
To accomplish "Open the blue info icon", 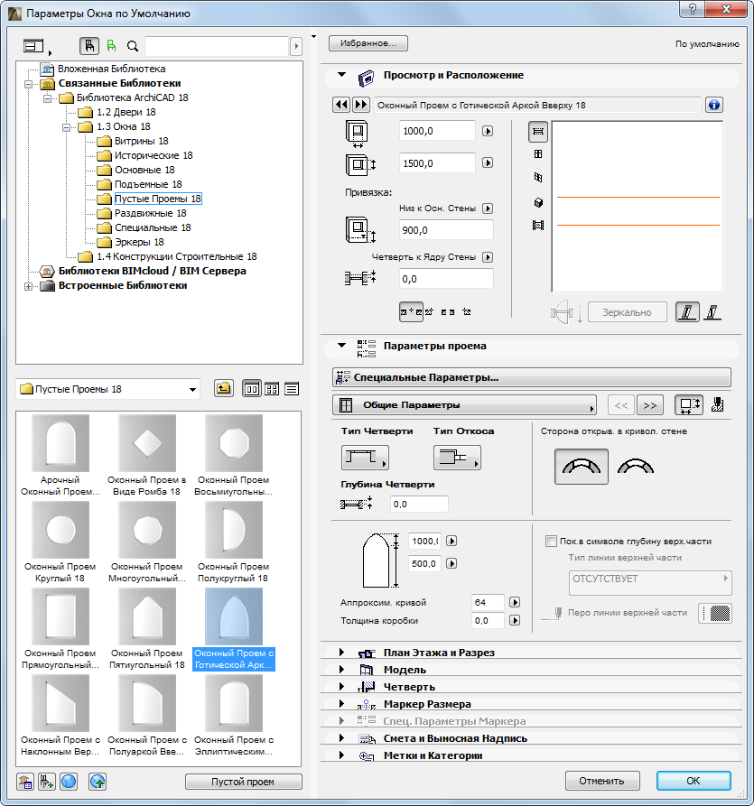I will (x=714, y=105).
